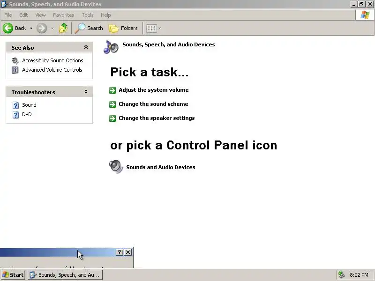Click the Windows flag logo in menu bar
The image size is (375, 281).
(365, 15)
